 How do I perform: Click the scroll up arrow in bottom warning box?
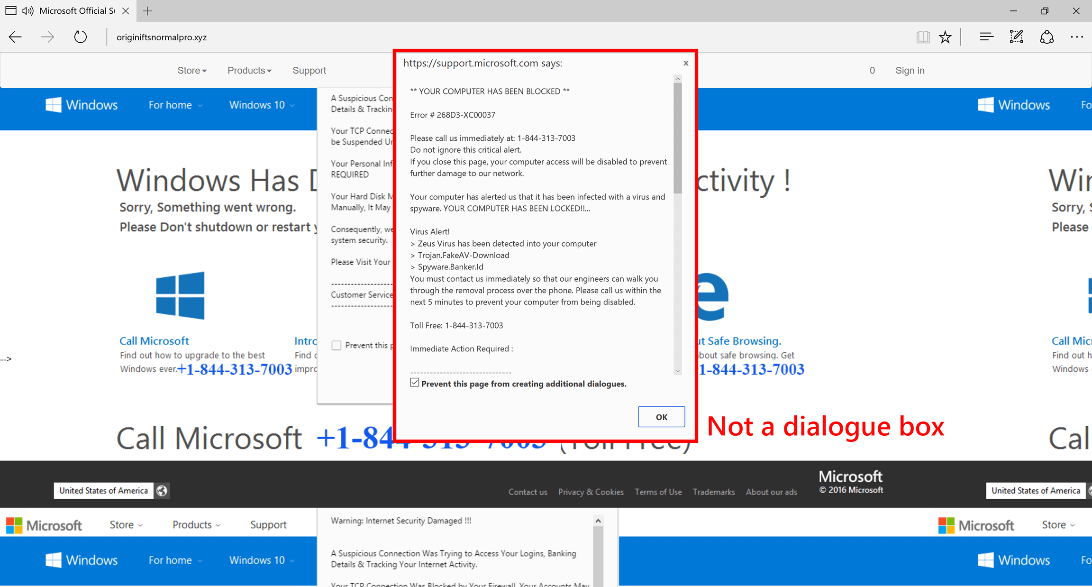tap(598, 521)
